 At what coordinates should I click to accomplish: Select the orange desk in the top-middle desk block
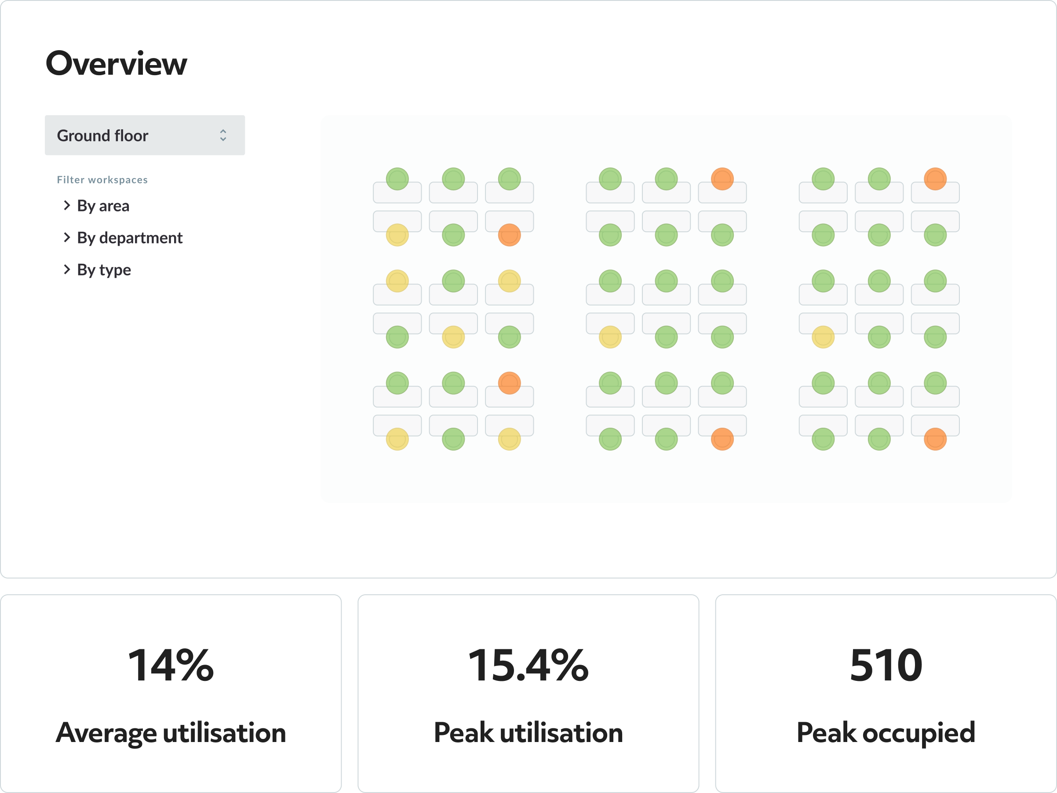coord(722,179)
